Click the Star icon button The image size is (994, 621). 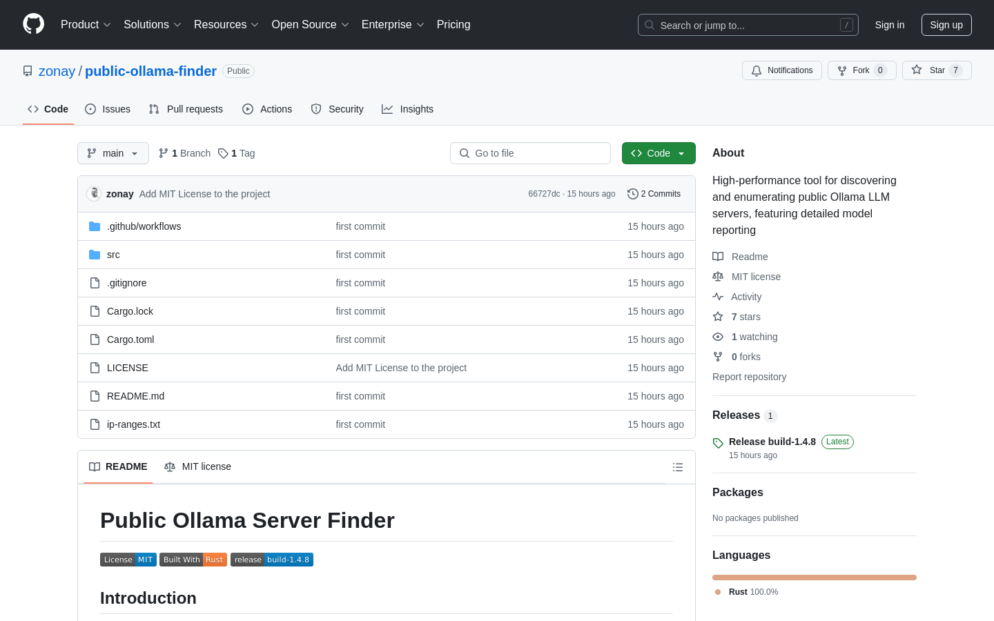(x=917, y=70)
